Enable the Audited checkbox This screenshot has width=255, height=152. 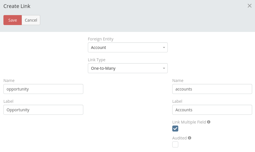pos(175,145)
